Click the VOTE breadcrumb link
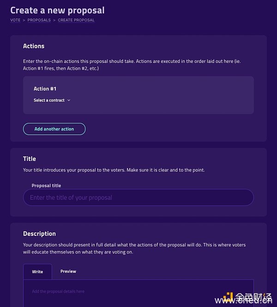The width and height of the screenshot is (277, 307). (15, 20)
